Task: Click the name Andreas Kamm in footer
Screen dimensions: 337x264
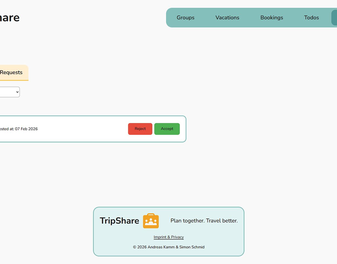Action: click(161, 247)
